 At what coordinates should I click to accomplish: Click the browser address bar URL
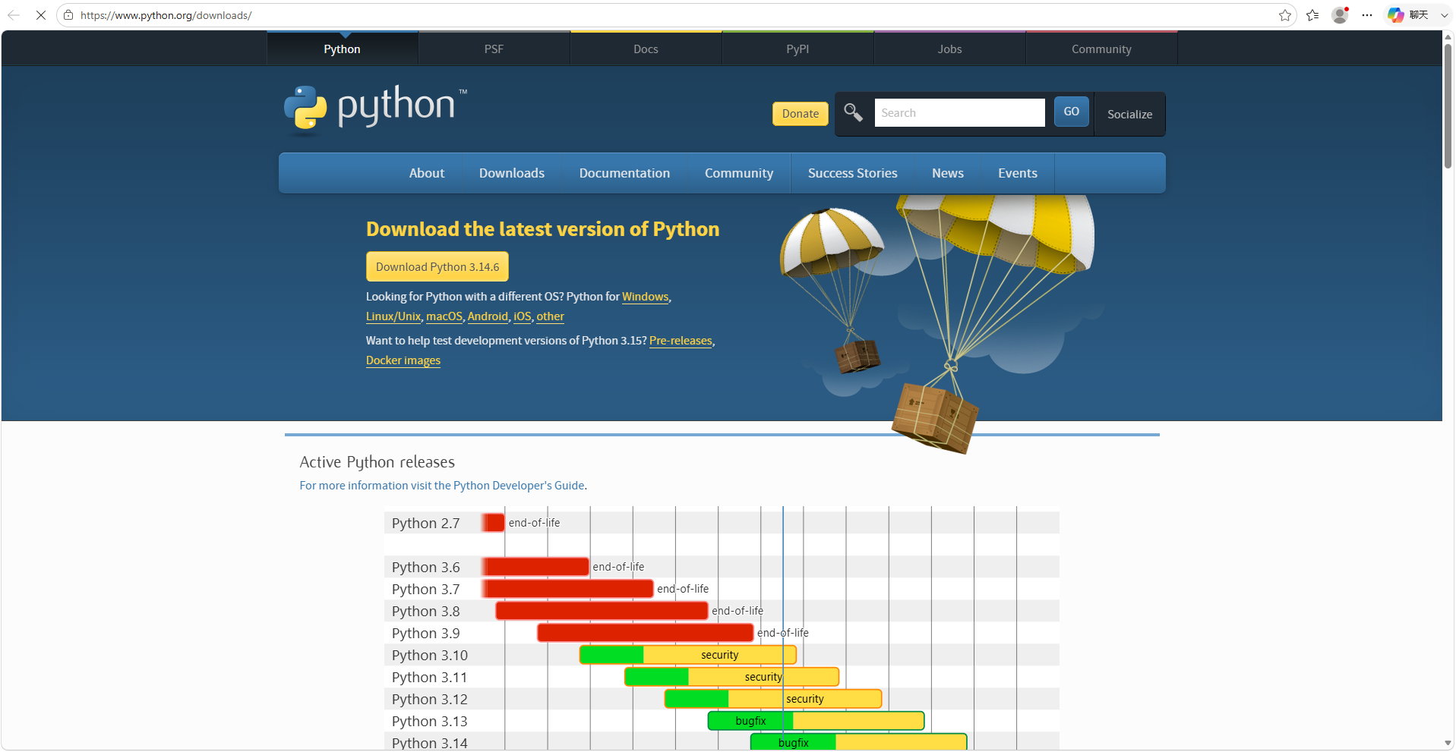[166, 15]
